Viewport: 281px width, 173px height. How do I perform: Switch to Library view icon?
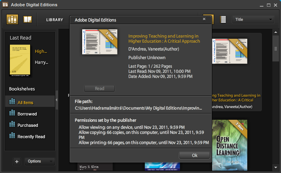point(13,19)
